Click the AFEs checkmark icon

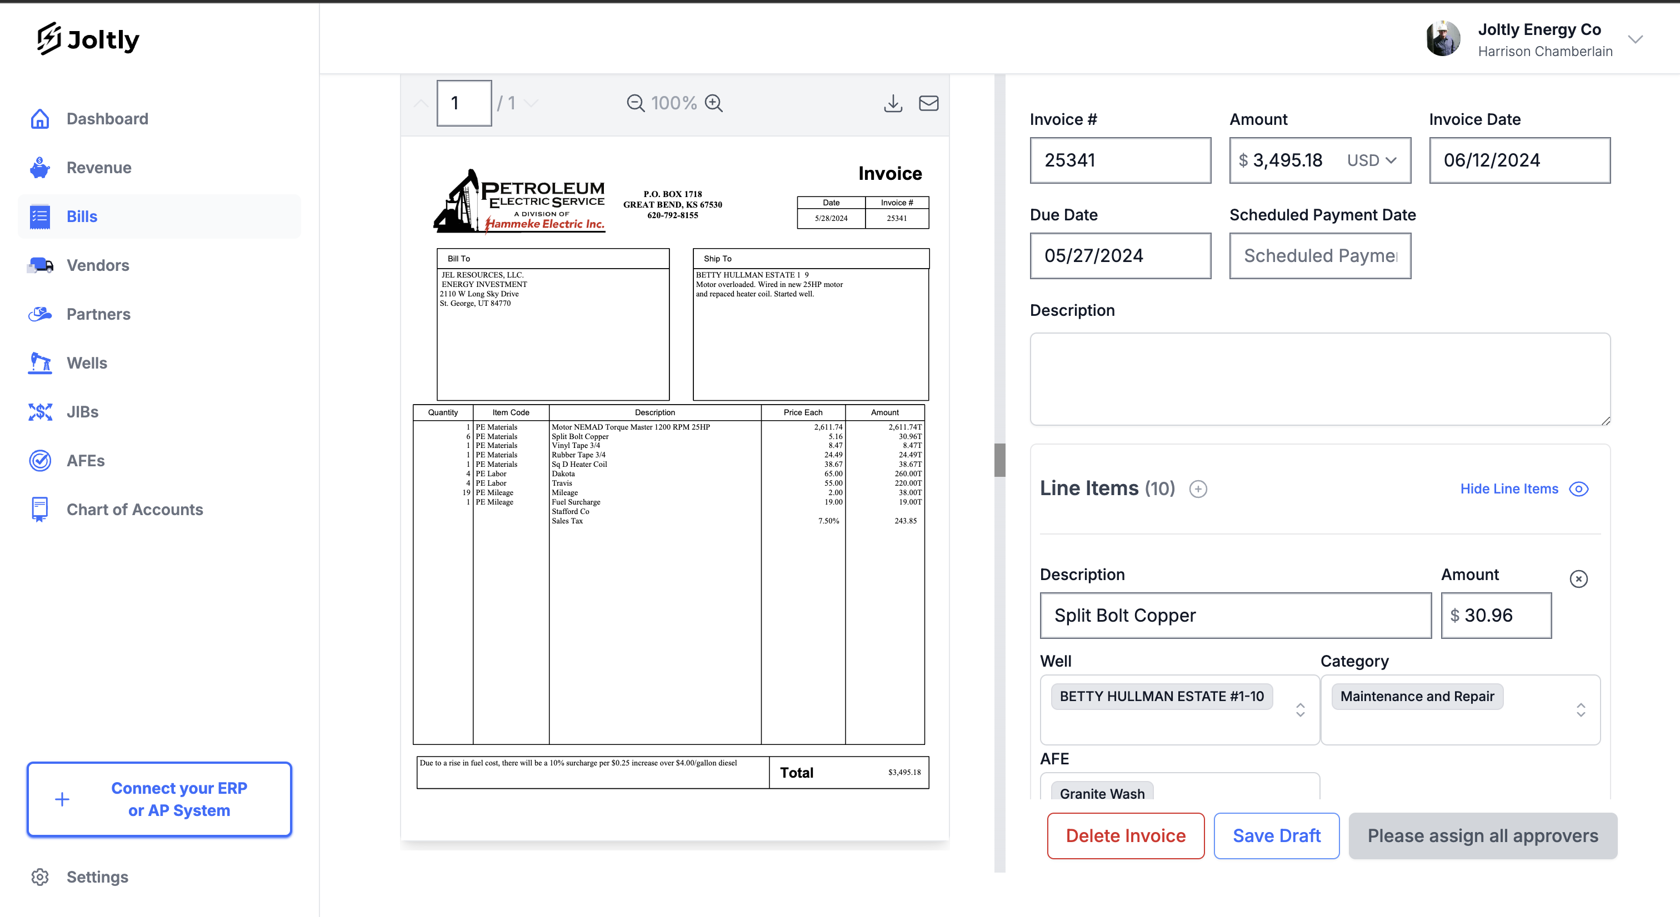[41, 460]
